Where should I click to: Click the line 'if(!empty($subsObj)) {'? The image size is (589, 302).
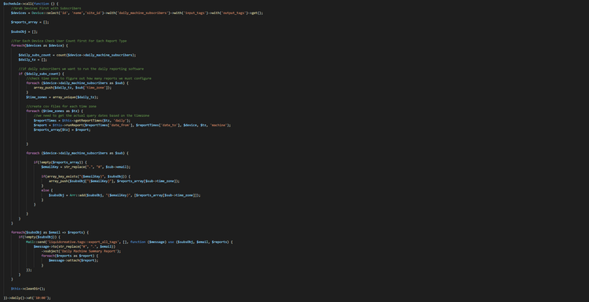(39, 237)
